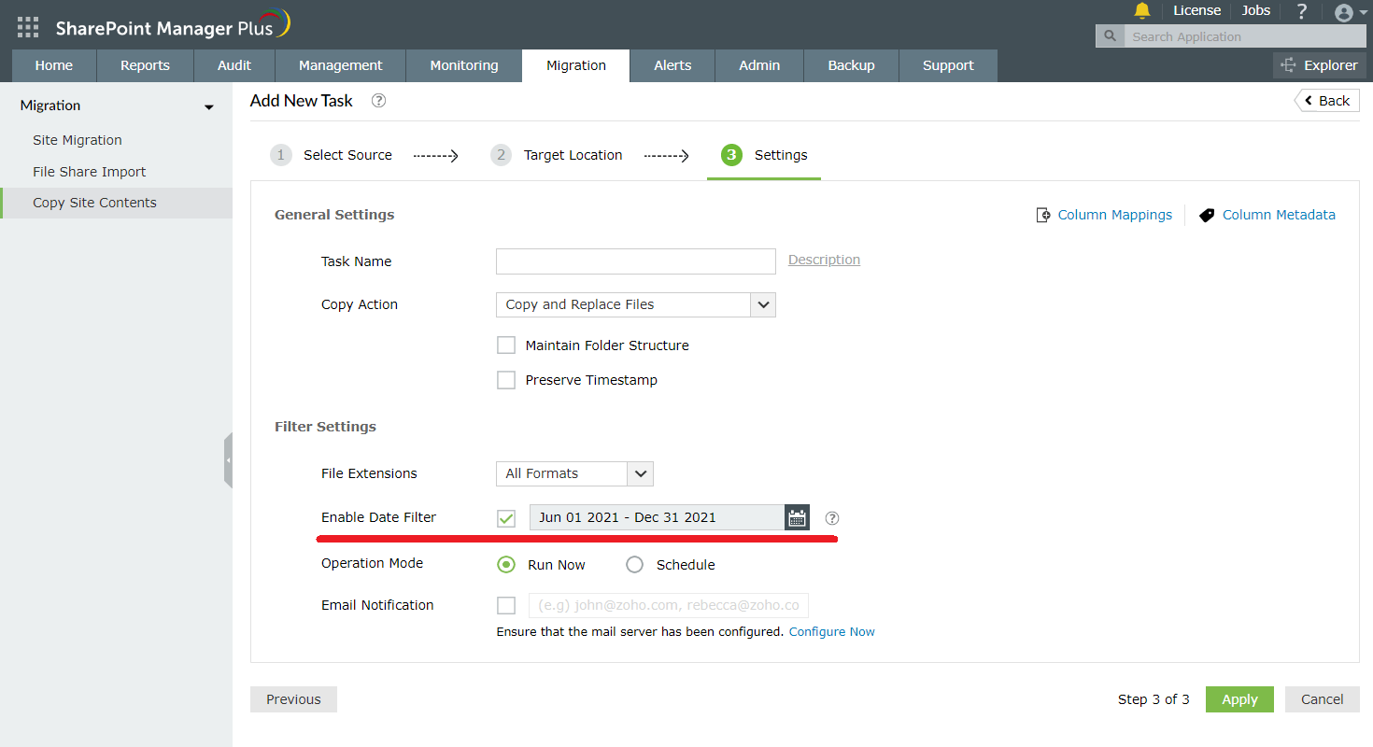Open the date range calendar picker icon
The image size is (1373, 747).
(x=797, y=517)
